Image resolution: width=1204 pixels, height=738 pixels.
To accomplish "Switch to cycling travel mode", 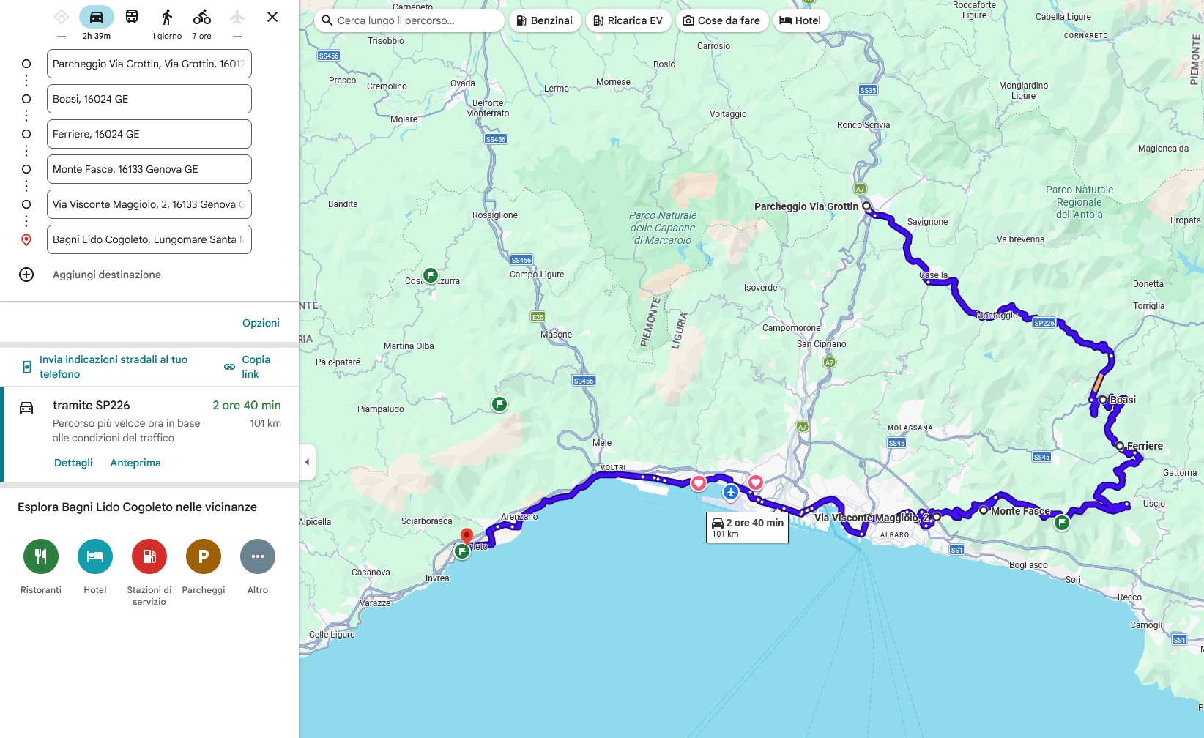I will coord(202,17).
